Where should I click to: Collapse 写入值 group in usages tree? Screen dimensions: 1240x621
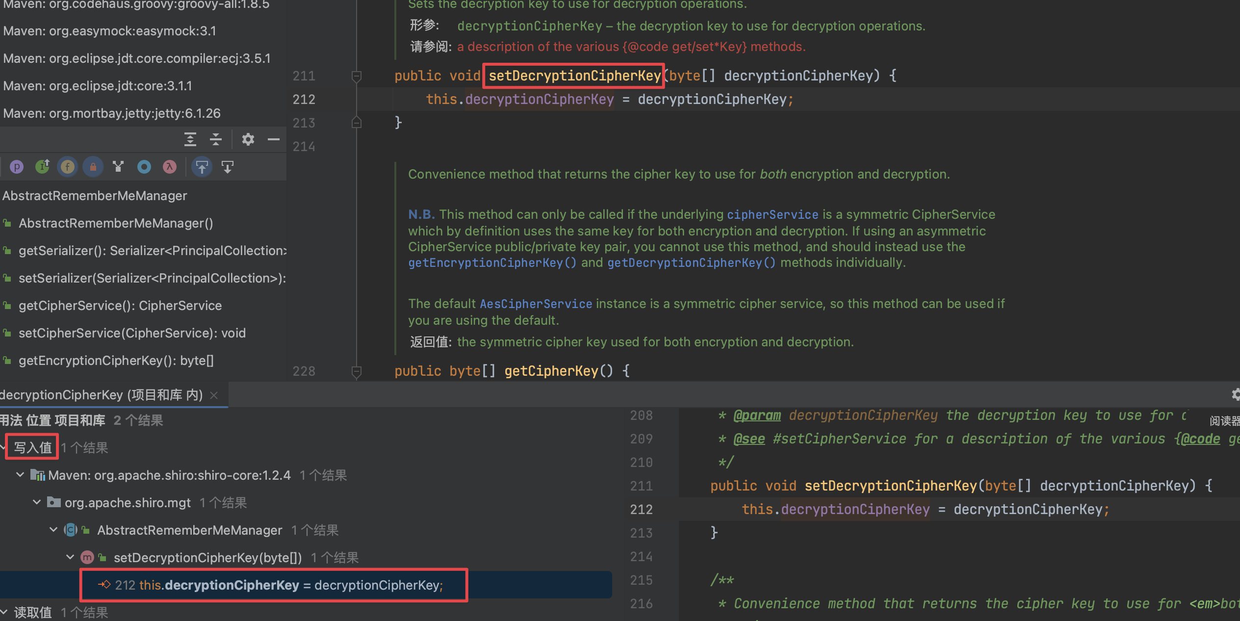pyautogui.click(x=2, y=447)
